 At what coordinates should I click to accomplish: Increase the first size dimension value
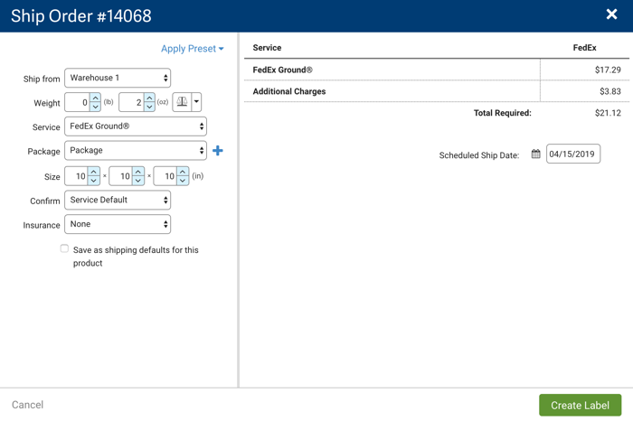coord(94,172)
